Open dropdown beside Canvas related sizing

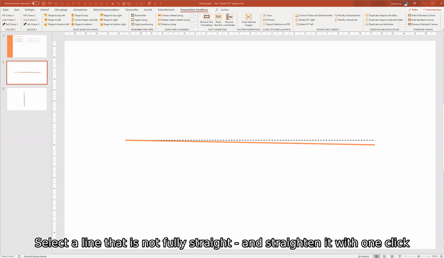point(195,16)
